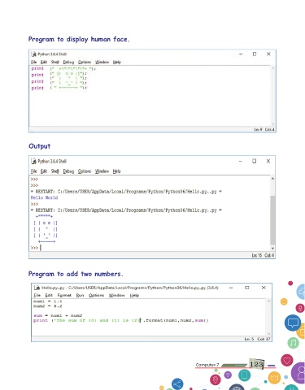Viewport: 305px width, 390px height.
Task: Open File menu in Hello.py.py editor
Action: tap(37, 295)
